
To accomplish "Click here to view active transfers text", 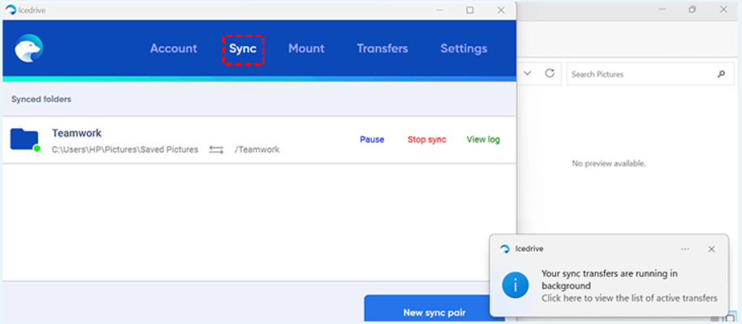I will tap(630, 298).
